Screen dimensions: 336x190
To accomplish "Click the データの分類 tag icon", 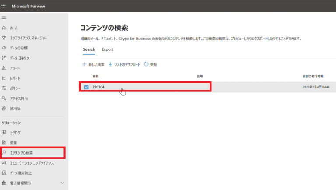I will (4, 48).
